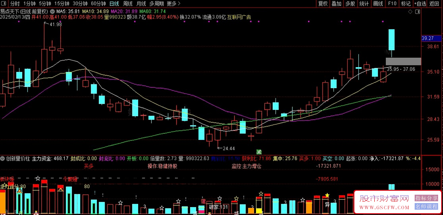Click the 创新量价柱 indicator name
Image resolution: width=443 pixels, height=215 pixels.
point(18,158)
